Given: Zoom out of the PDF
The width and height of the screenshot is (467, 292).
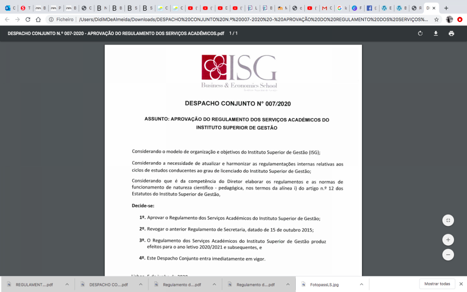Looking at the screenshot, I should (448, 255).
